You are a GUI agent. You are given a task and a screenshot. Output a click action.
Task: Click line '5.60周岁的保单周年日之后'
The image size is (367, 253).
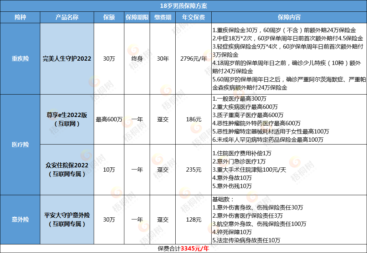(x=289, y=84)
